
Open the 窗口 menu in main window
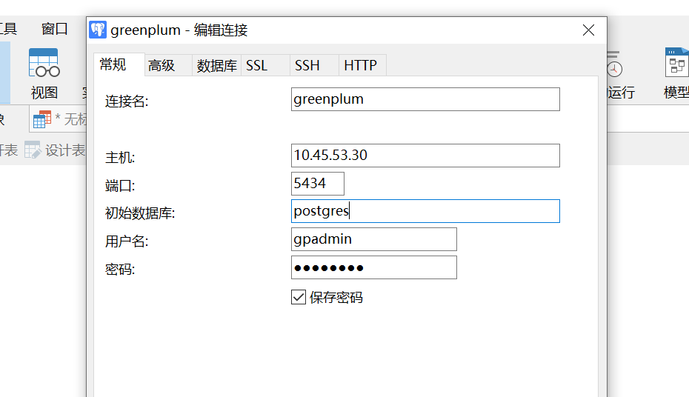pyautogui.click(x=55, y=29)
